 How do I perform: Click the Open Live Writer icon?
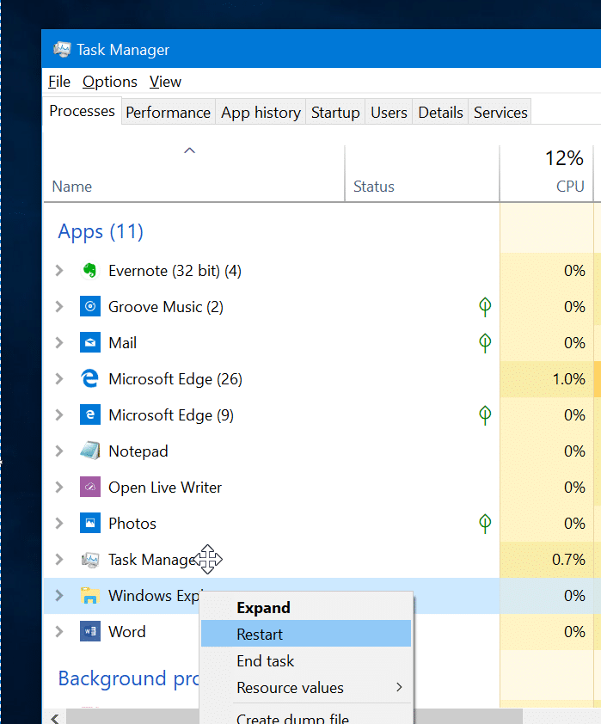(x=90, y=488)
